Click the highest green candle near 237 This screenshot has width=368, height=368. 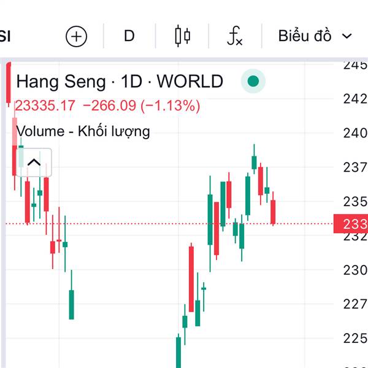point(254,159)
